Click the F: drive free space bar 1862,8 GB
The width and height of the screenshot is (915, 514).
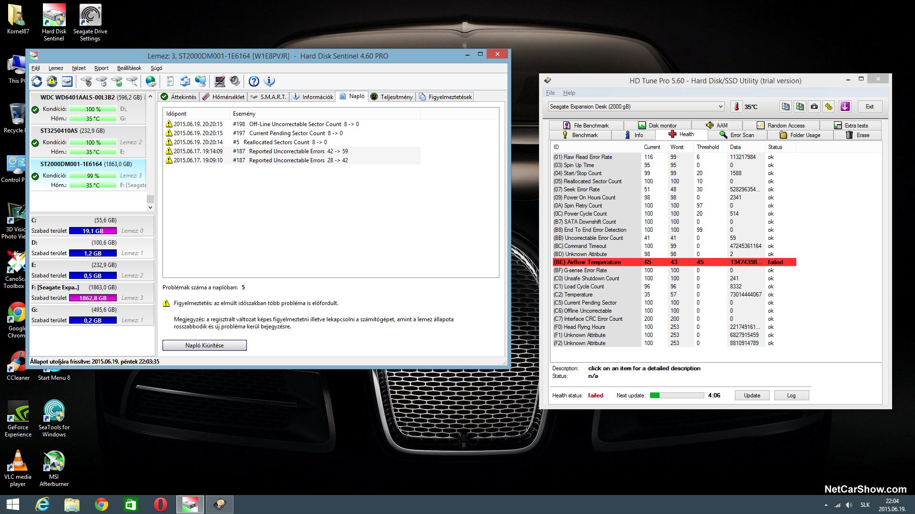tap(93, 298)
